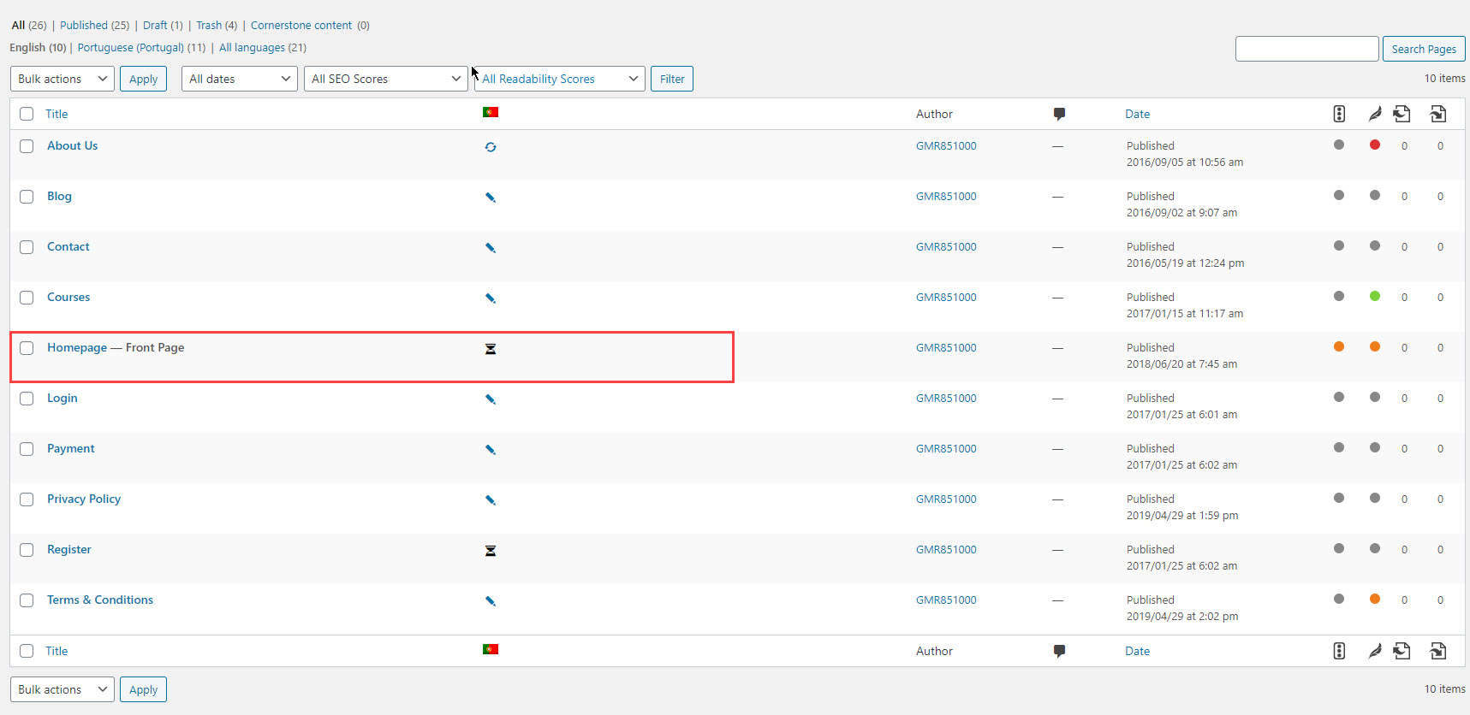The width and height of the screenshot is (1470, 715).
Task: Click the sync icon in About Us row
Action: pos(491,147)
